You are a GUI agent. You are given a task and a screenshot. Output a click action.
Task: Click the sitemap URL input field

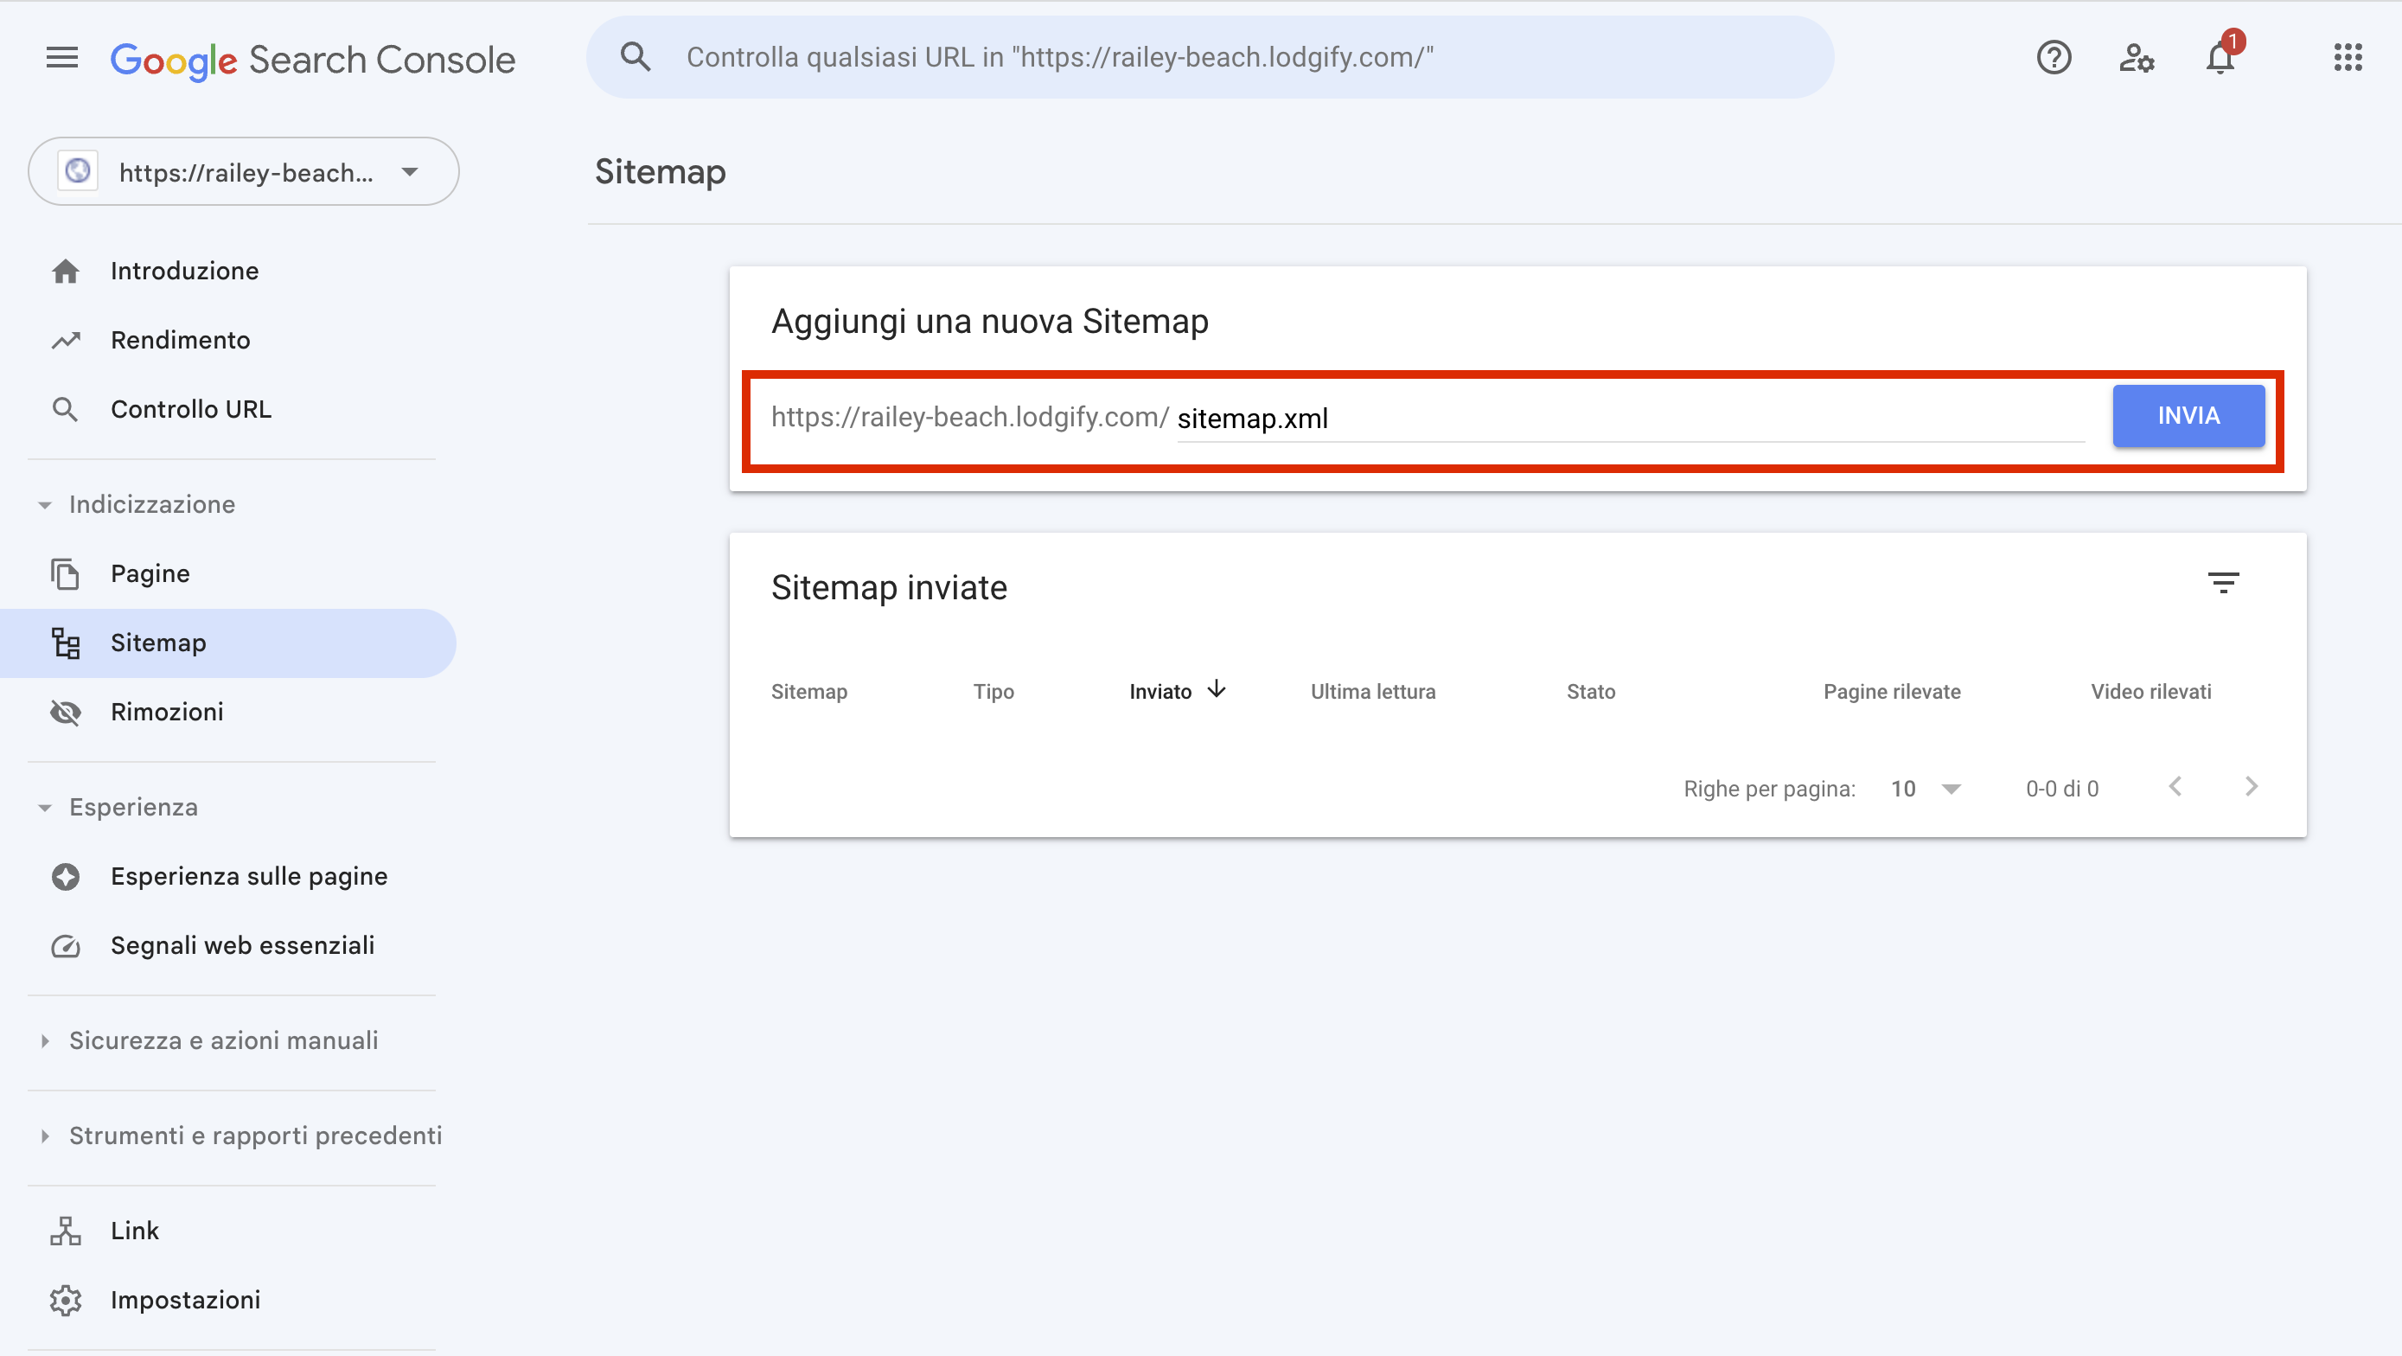click(1630, 419)
